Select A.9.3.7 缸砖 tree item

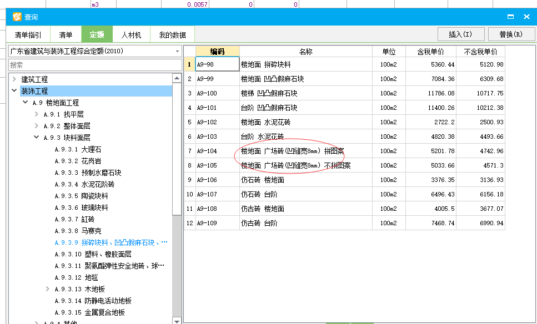click(x=74, y=219)
